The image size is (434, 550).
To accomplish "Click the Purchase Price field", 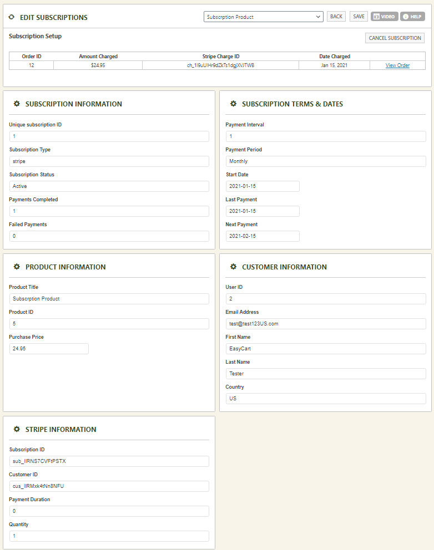I will coord(49,349).
